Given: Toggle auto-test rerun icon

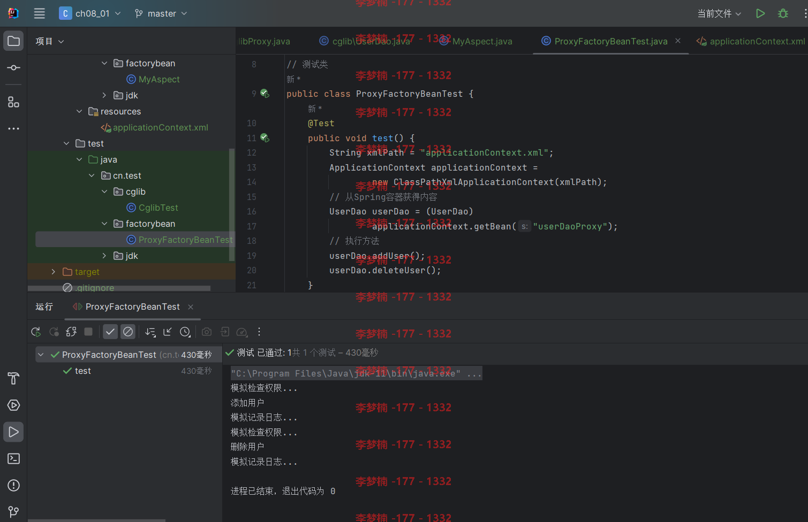Looking at the screenshot, I should click(x=71, y=332).
